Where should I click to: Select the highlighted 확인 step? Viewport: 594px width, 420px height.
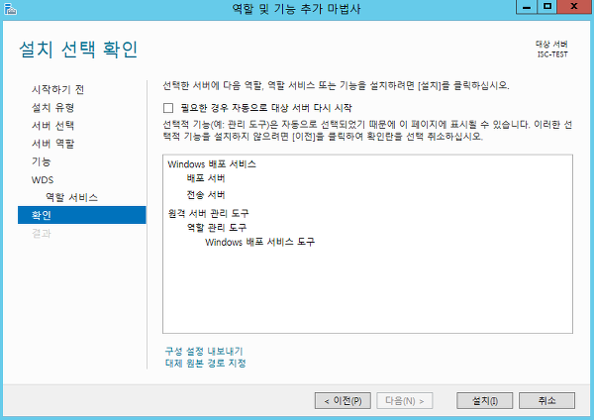coord(82,215)
